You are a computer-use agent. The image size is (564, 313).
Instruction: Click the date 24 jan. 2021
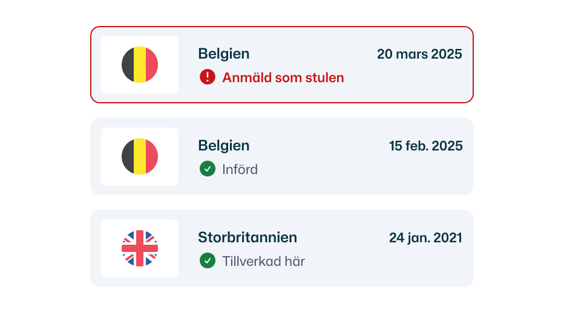425,237
